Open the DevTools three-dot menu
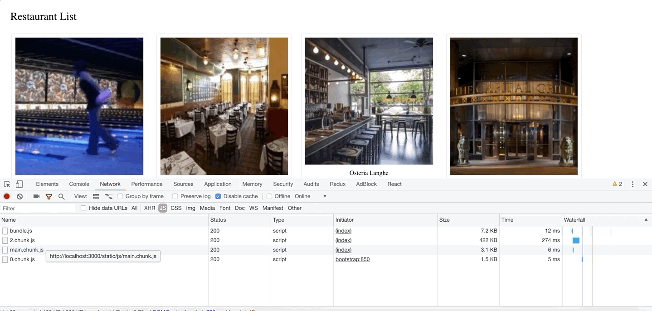This screenshot has width=652, height=311. click(x=633, y=184)
